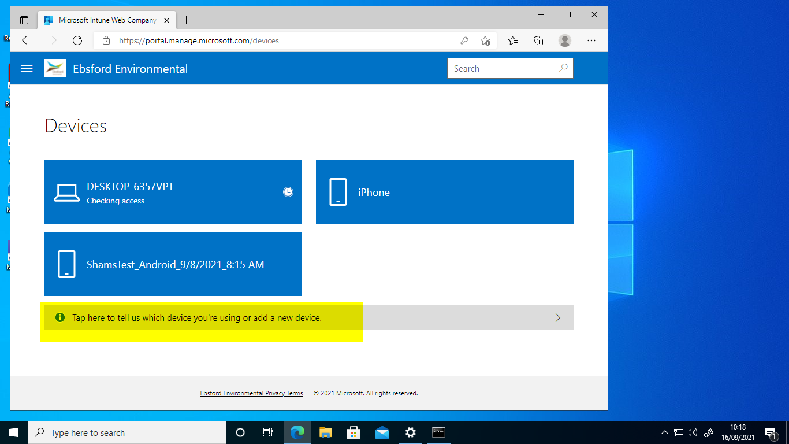Screen dimensions: 789x444
Task: Click the tab actions menu icon
Action: click(x=24, y=20)
